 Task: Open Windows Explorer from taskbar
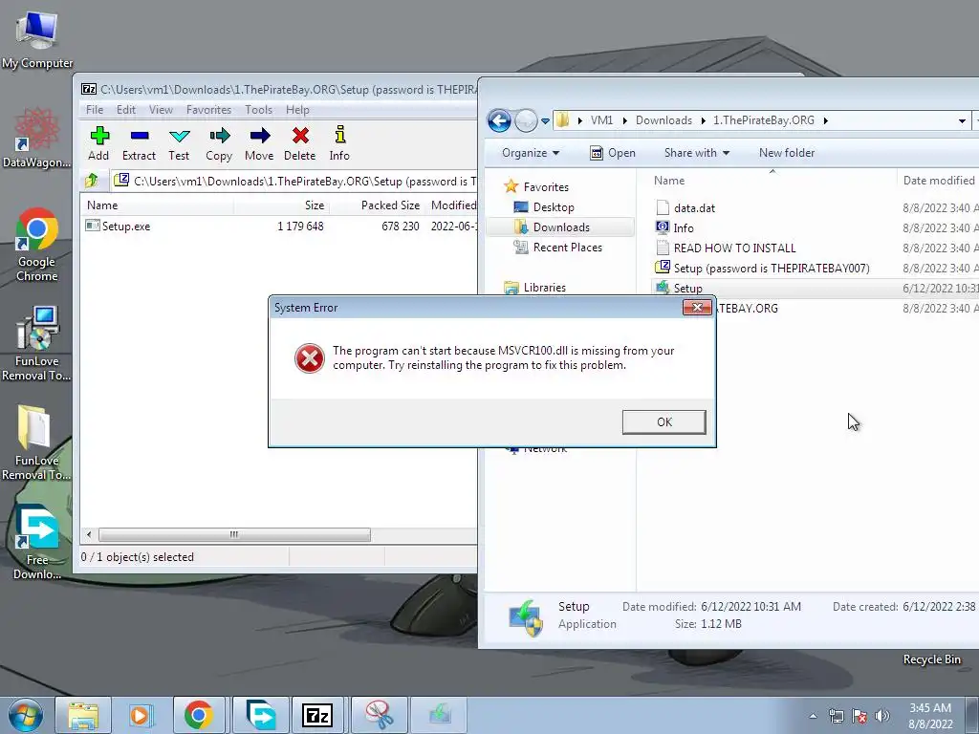83,715
